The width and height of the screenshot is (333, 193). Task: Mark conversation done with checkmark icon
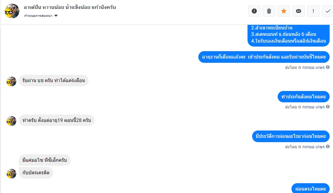tap(328, 11)
